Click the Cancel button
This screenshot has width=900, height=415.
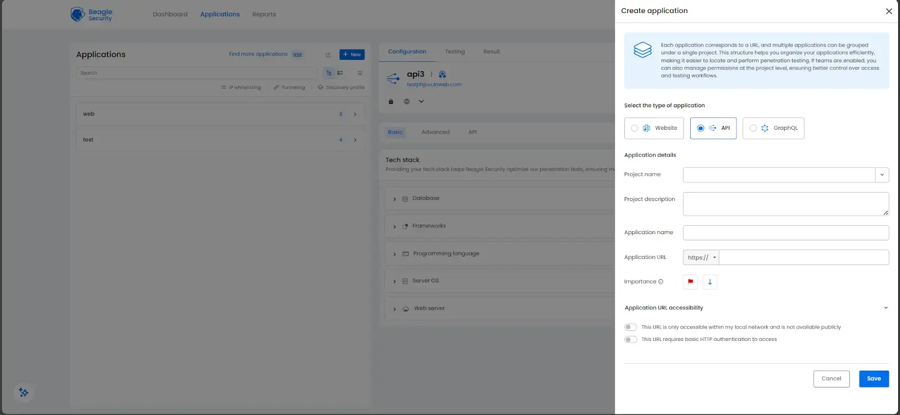831,379
